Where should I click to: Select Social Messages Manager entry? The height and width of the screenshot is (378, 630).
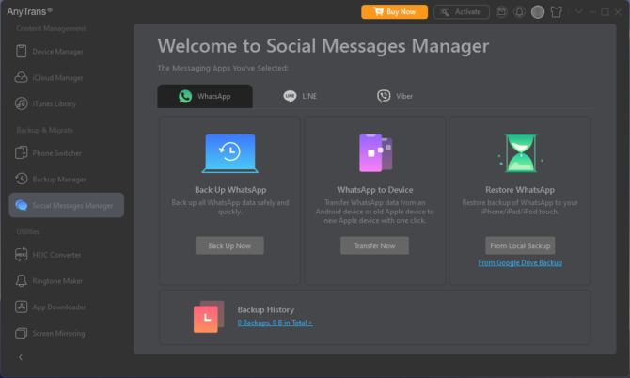tap(67, 205)
